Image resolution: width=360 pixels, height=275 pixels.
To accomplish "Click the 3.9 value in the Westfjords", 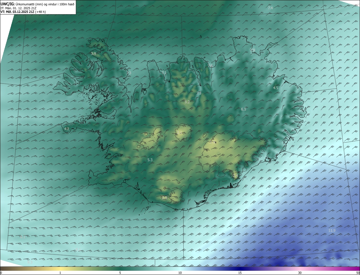I will (93, 53).
